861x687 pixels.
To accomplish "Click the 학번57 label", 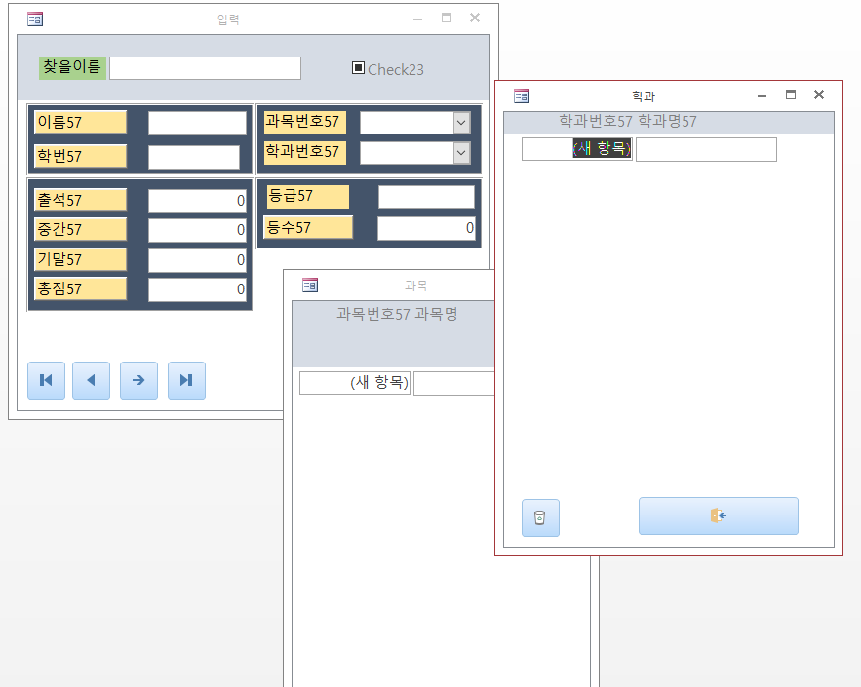I will [x=80, y=156].
